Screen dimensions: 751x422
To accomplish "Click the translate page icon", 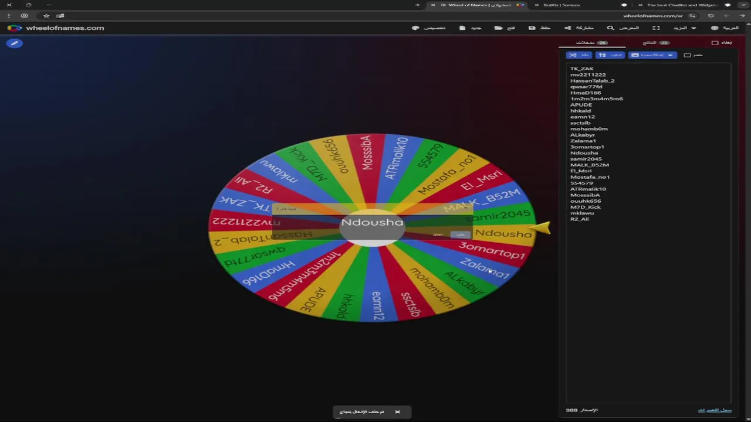I will 60,16.
